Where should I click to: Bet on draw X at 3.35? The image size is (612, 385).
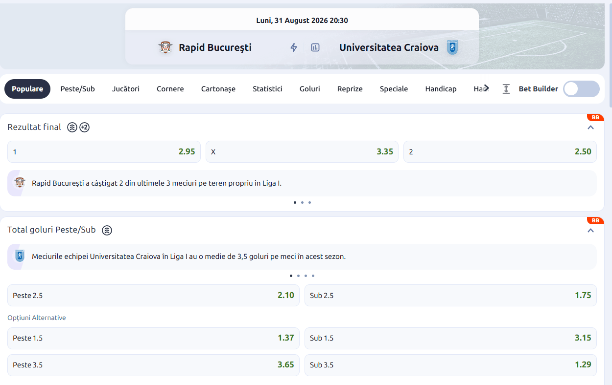click(x=302, y=151)
